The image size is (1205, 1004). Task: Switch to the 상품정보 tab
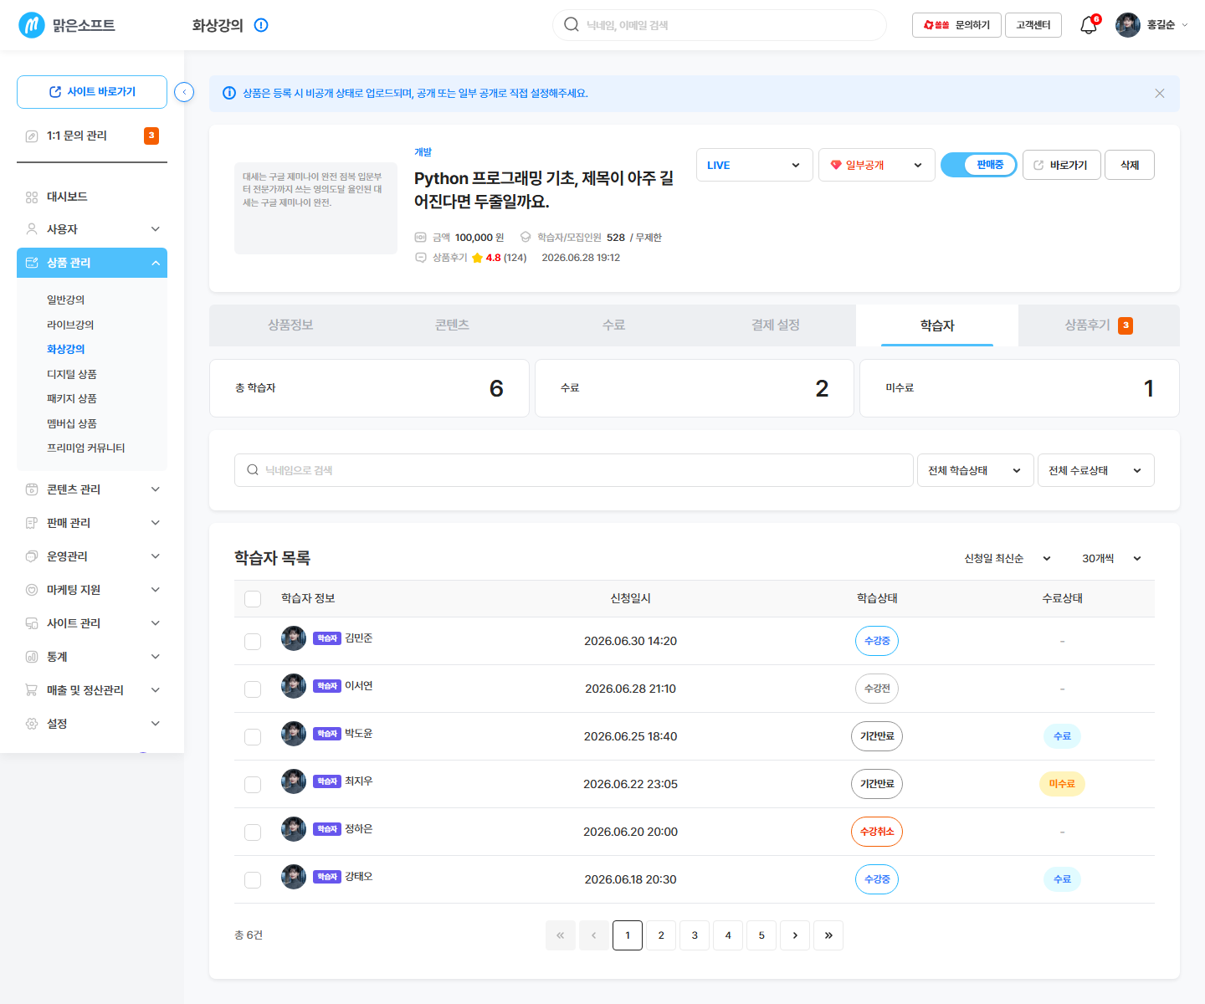[x=290, y=325]
